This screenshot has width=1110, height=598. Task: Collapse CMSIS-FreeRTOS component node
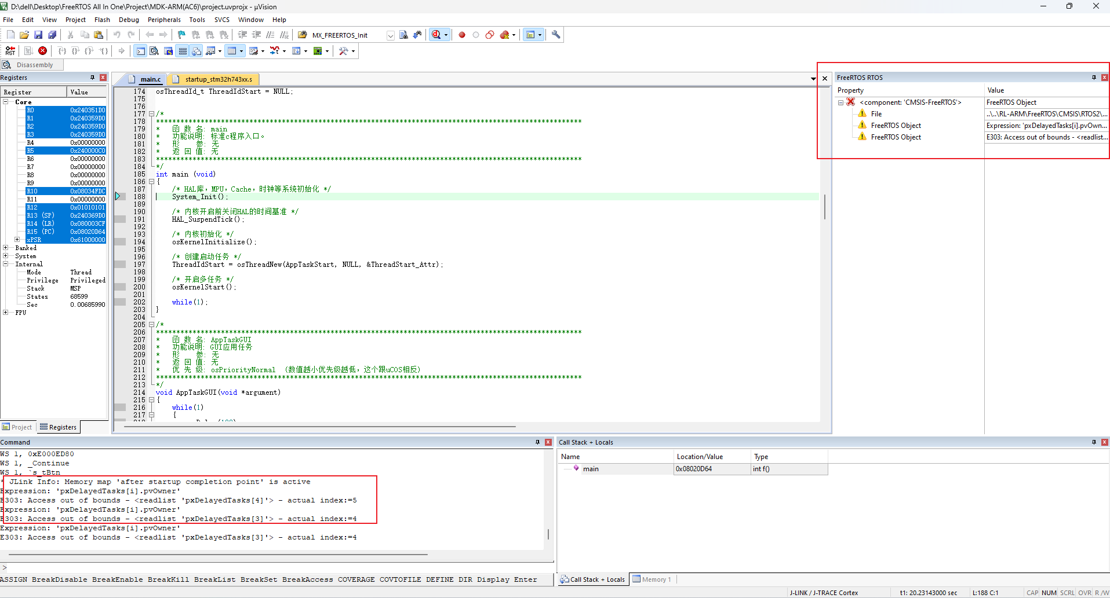[x=840, y=102]
